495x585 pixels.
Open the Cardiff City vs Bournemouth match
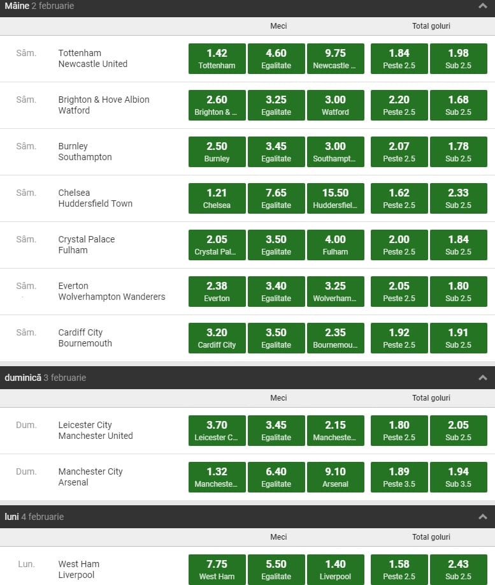coord(85,338)
